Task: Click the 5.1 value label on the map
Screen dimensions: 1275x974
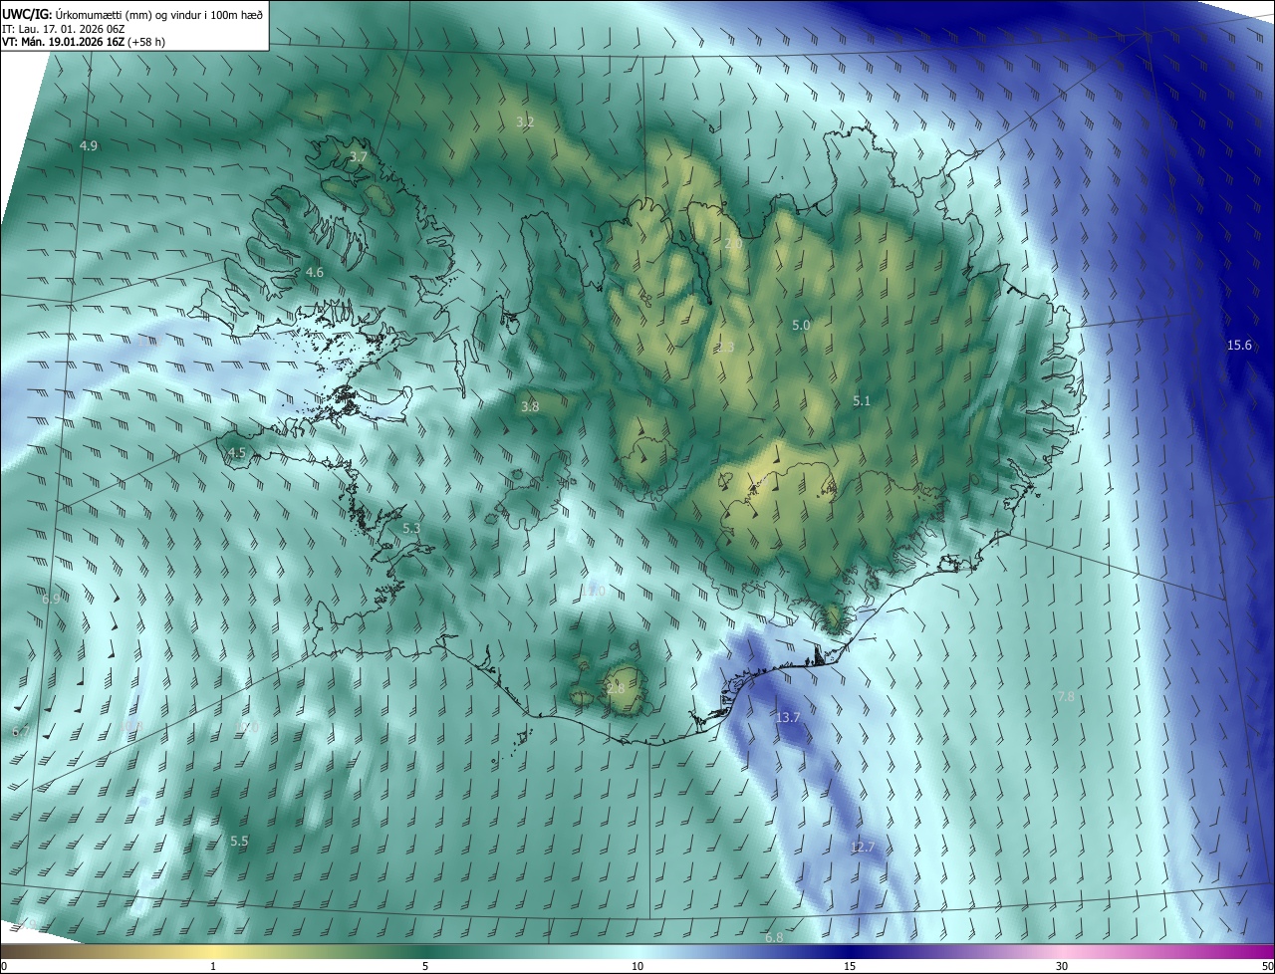Action: [862, 401]
